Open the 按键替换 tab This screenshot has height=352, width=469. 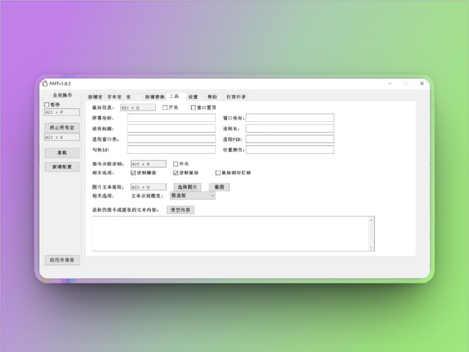(156, 96)
